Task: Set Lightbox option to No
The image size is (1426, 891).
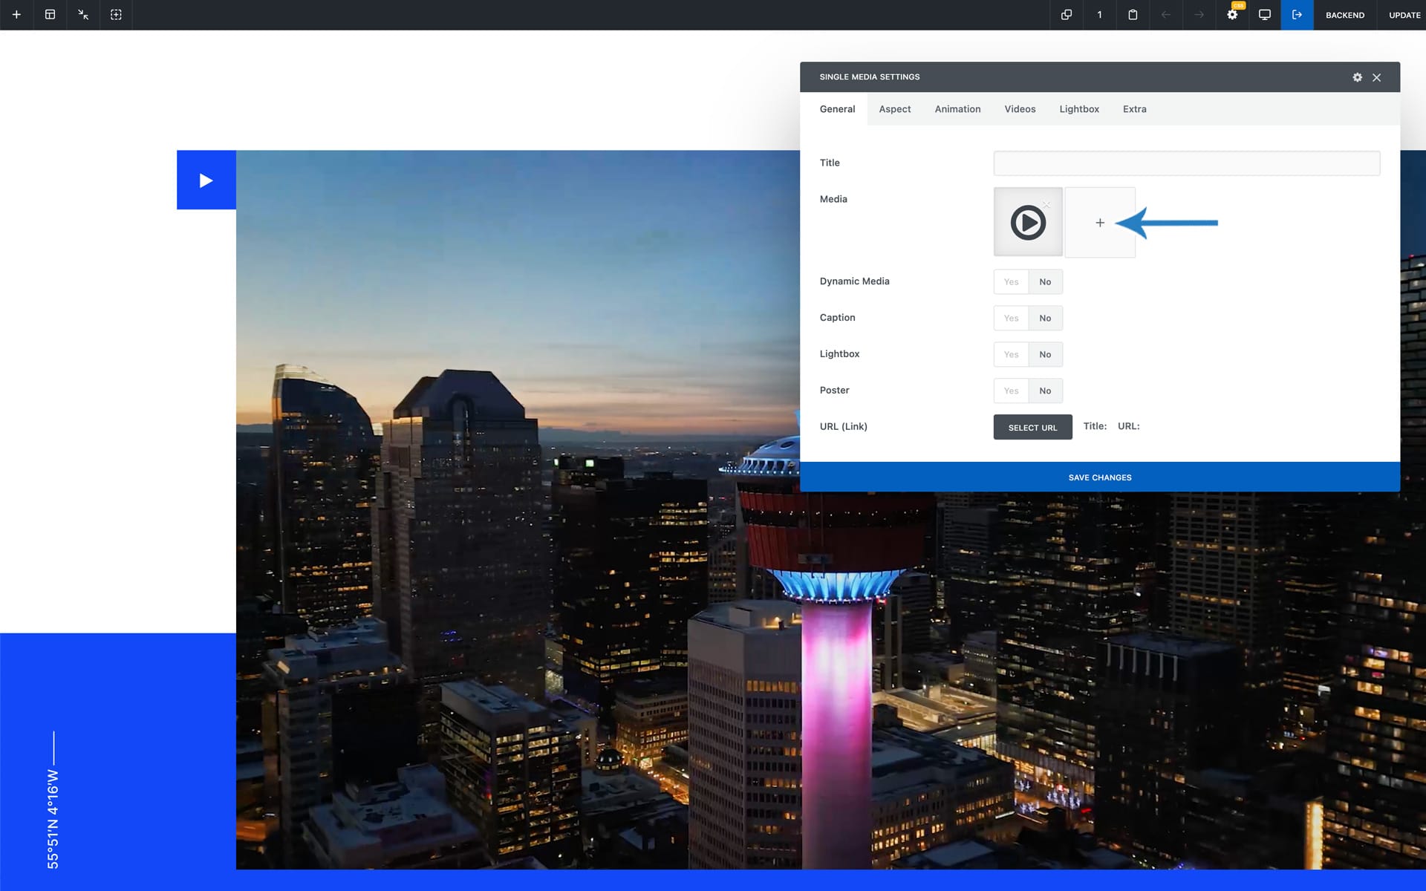Action: tap(1045, 355)
